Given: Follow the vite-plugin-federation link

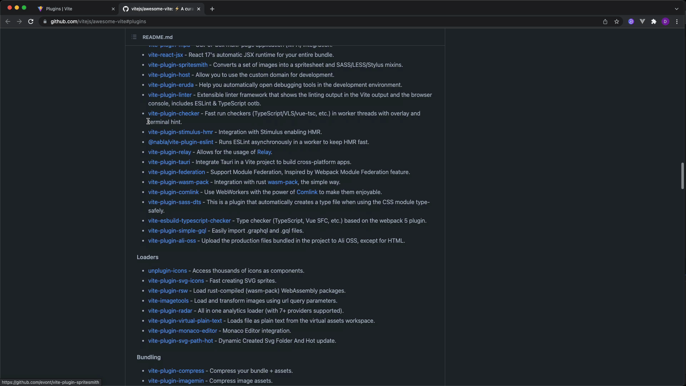Looking at the screenshot, I should tap(177, 172).
